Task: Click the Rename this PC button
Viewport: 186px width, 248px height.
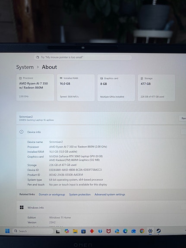Action: click(183, 118)
